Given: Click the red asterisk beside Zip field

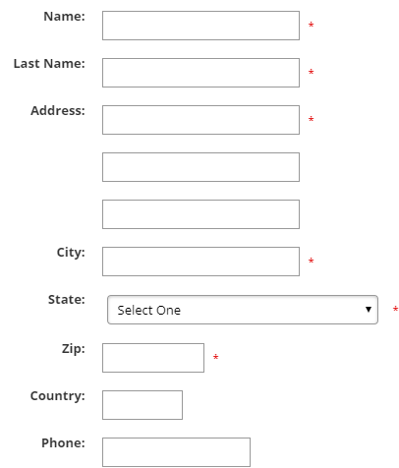Looking at the screenshot, I should (215, 357).
